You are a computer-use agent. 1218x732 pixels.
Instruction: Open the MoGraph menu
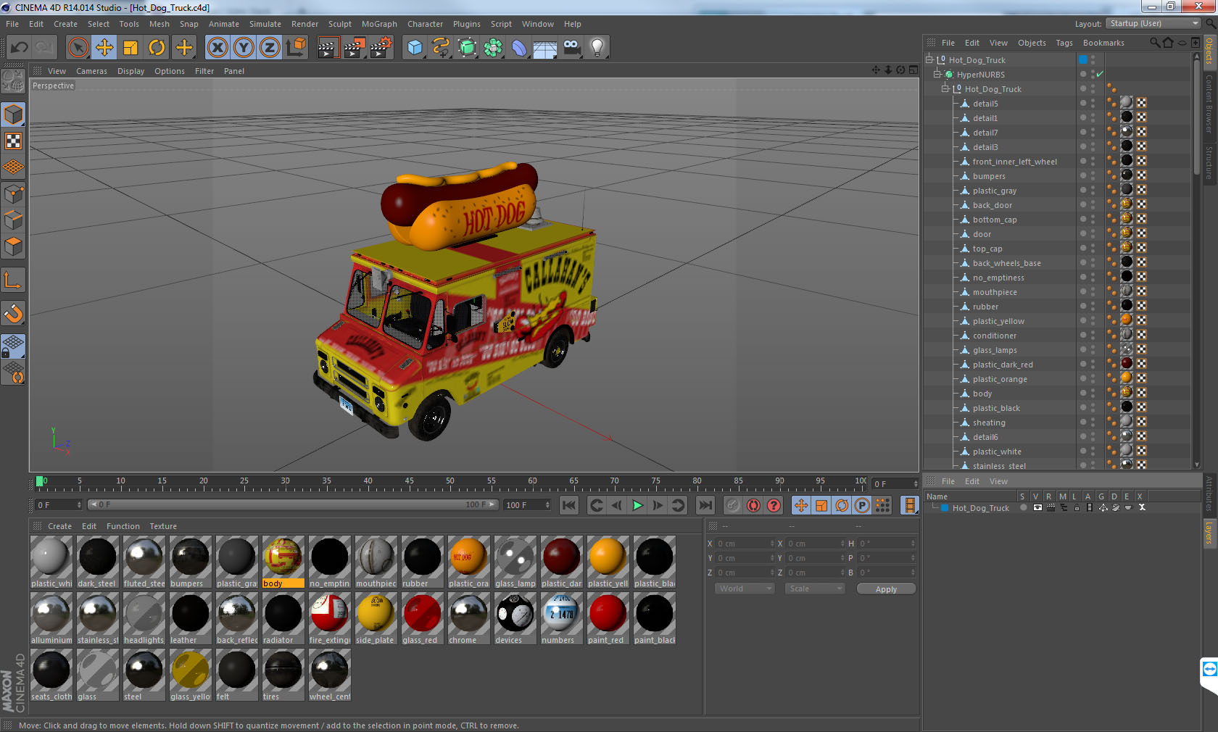click(x=379, y=24)
